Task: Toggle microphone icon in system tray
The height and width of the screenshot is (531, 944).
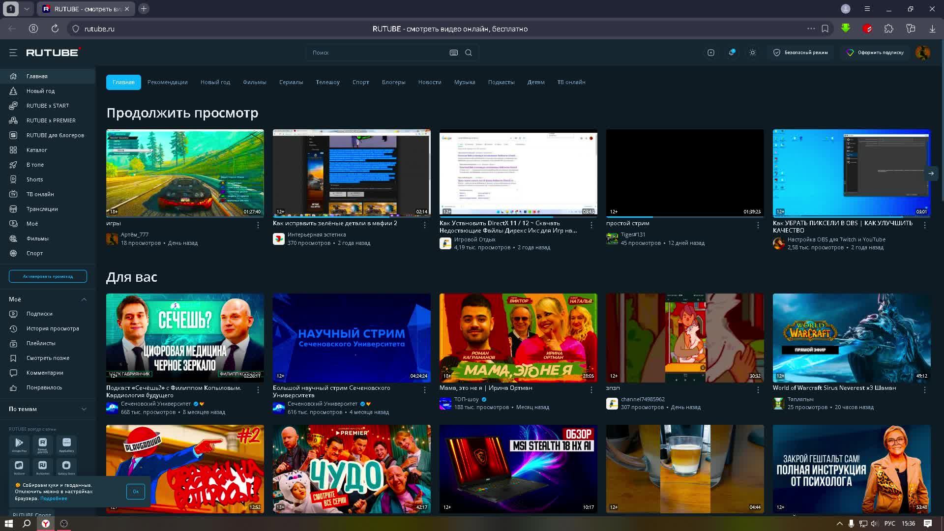Action: coord(851,524)
